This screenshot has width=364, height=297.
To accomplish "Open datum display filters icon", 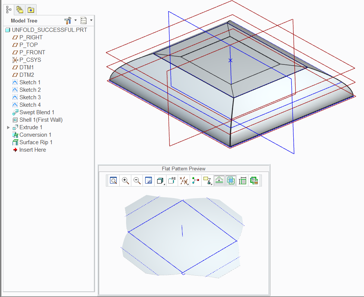I will coord(184,181).
